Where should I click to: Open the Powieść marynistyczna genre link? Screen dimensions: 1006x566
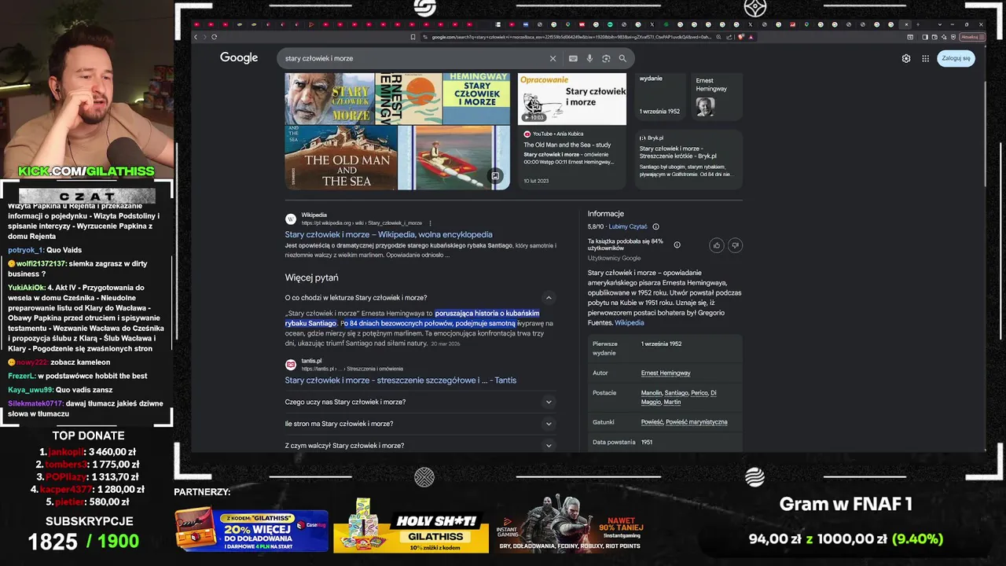point(696,422)
